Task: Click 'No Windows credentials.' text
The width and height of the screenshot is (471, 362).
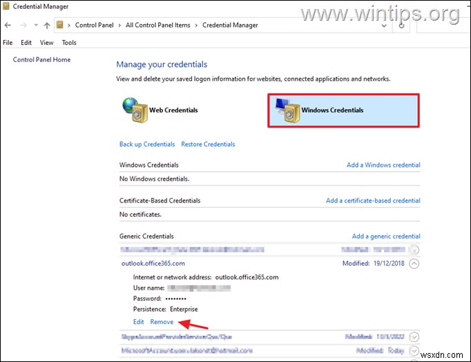Action: pyautogui.click(x=154, y=179)
